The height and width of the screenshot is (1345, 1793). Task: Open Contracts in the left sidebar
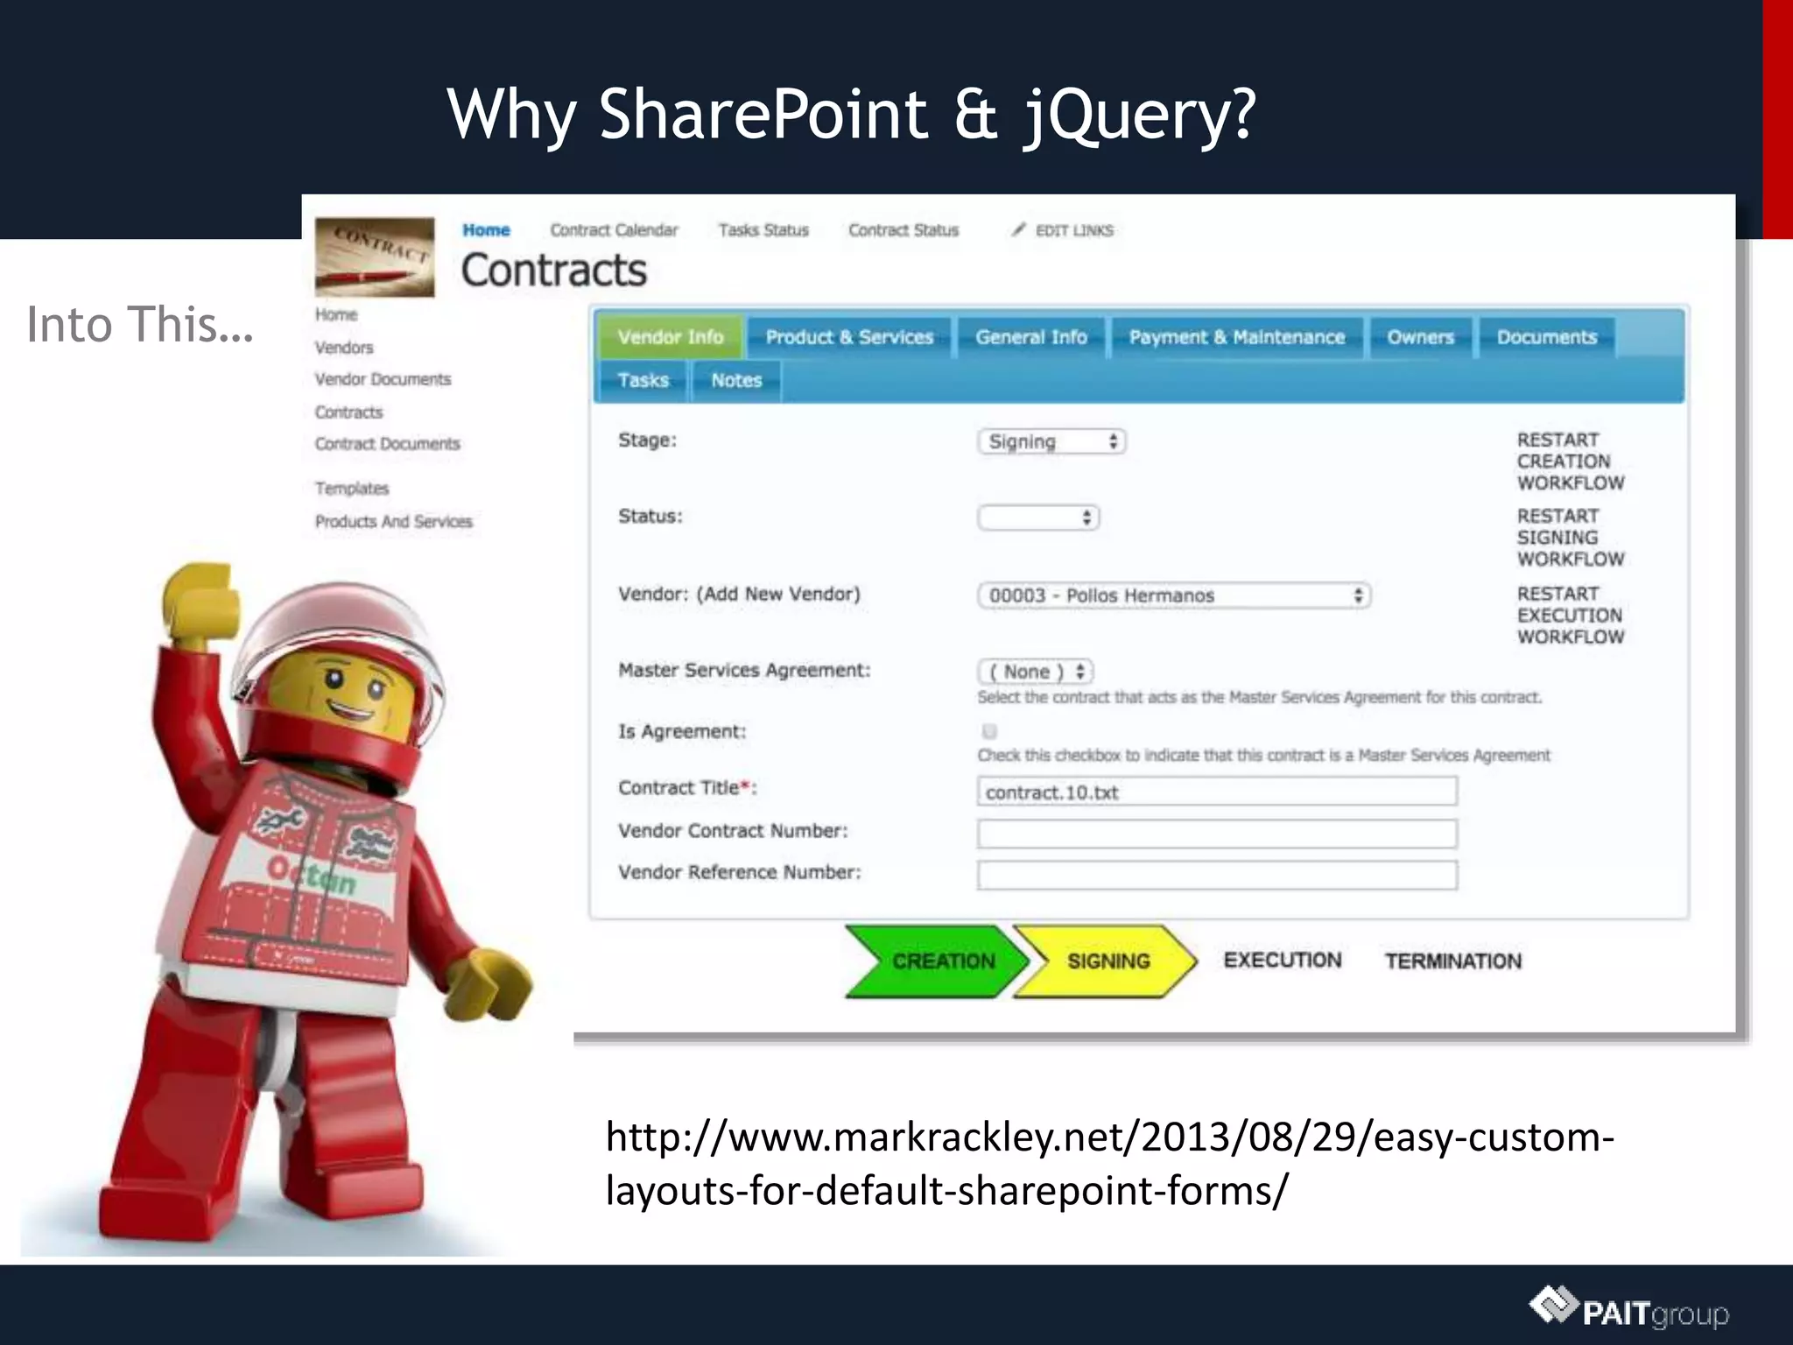point(348,412)
